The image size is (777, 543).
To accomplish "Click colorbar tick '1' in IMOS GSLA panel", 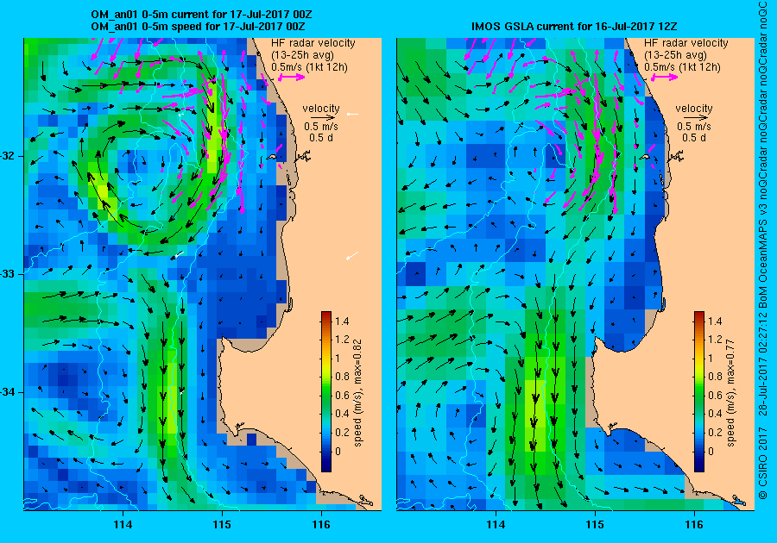I will tap(711, 358).
